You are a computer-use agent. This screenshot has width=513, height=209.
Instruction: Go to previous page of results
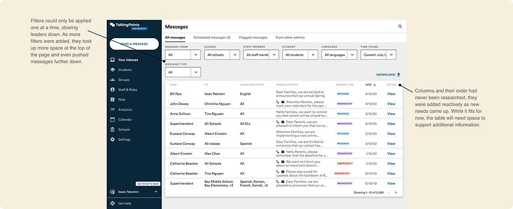(x=388, y=193)
